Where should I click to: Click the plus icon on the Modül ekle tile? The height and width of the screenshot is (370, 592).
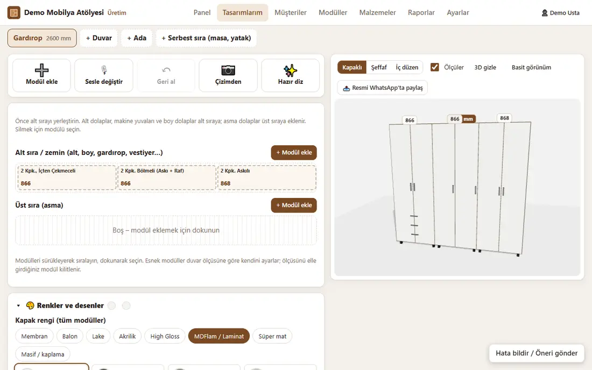41,70
